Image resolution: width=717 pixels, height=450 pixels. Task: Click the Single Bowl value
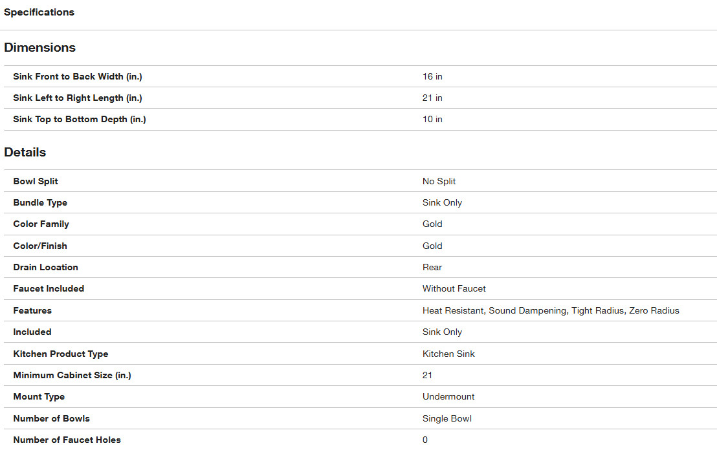[x=447, y=418]
